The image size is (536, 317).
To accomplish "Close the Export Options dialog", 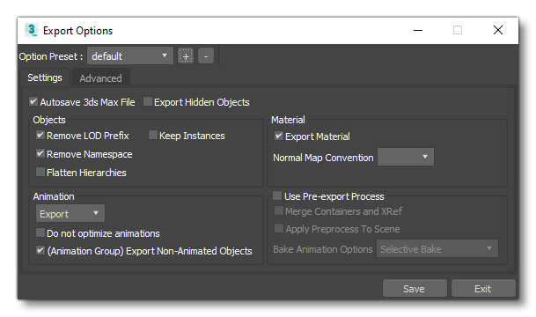I will pos(498,30).
